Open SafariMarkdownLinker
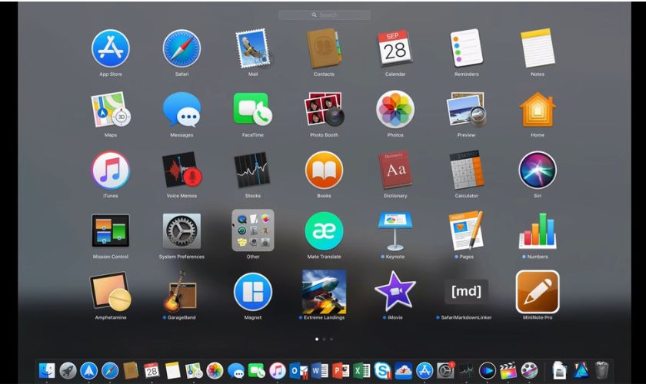 466,291
